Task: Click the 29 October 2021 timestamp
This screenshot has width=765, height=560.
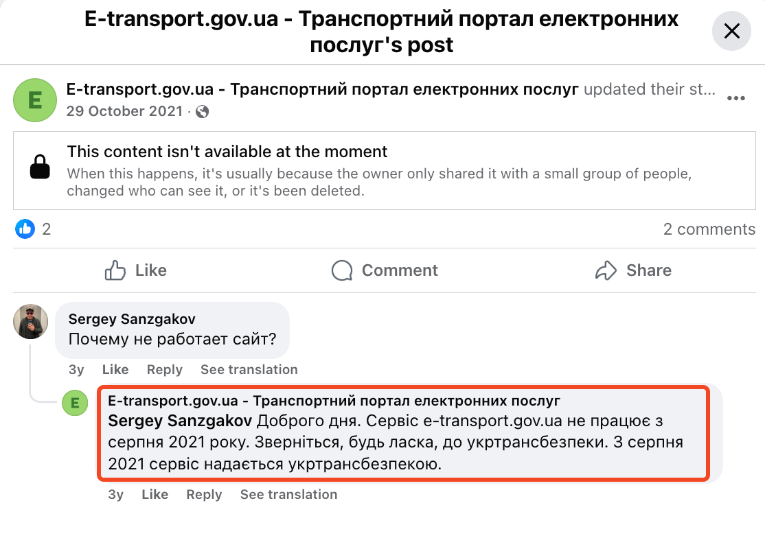Action: [124, 111]
